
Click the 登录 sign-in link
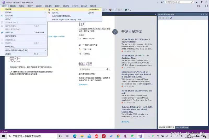[199, 6]
